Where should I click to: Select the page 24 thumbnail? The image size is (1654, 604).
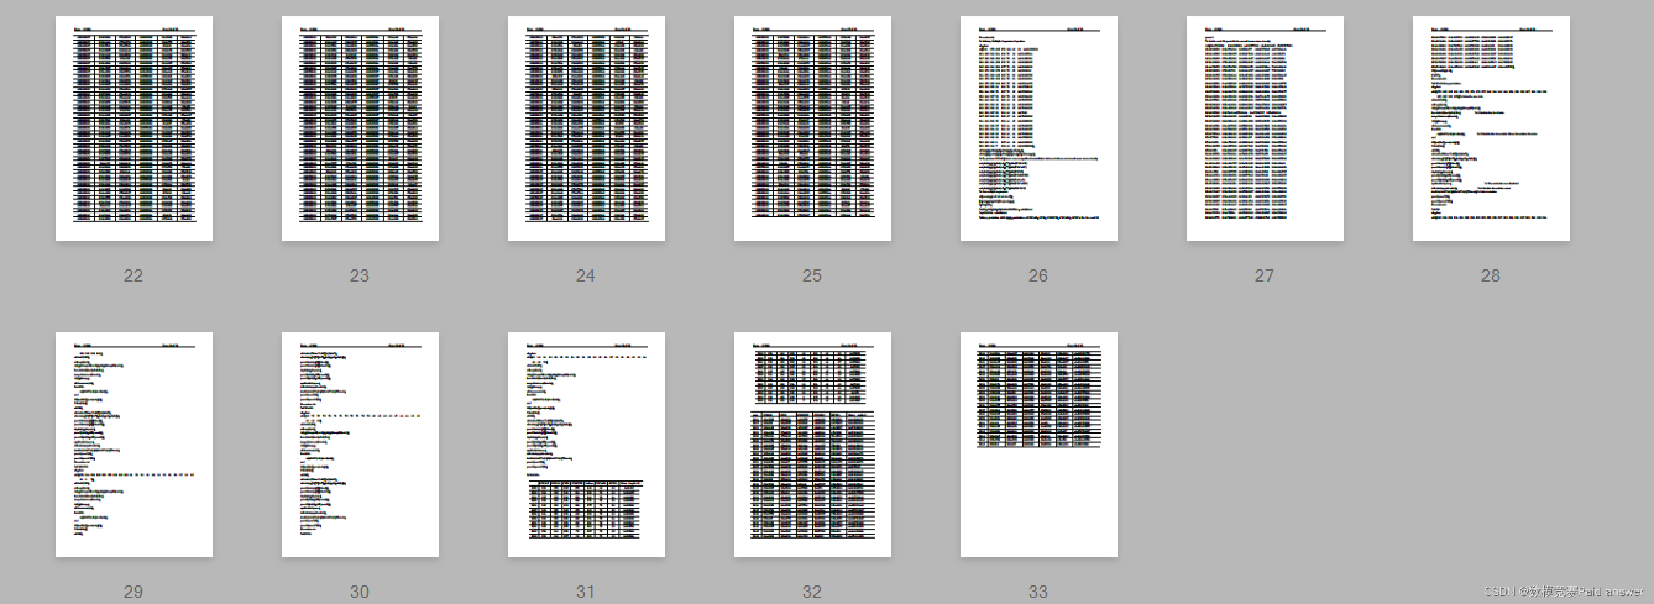click(x=586, y=128)
